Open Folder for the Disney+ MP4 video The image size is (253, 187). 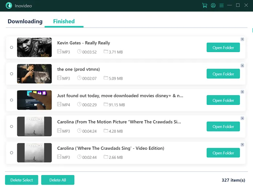pyautogui.click(x=223, y=101)
